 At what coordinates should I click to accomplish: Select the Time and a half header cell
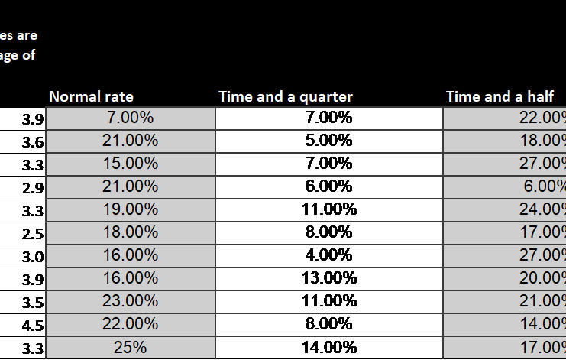505,97
